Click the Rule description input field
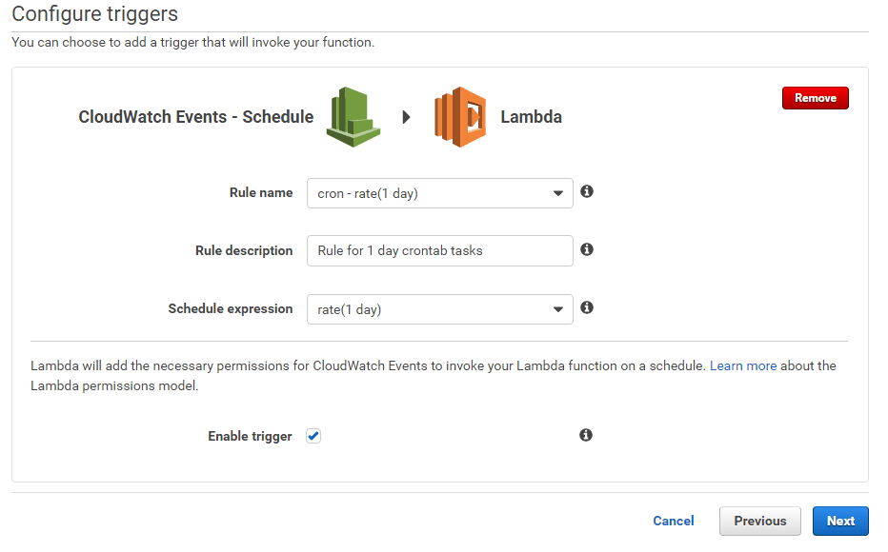Viewport: 888px width, 552px height. 439,250
